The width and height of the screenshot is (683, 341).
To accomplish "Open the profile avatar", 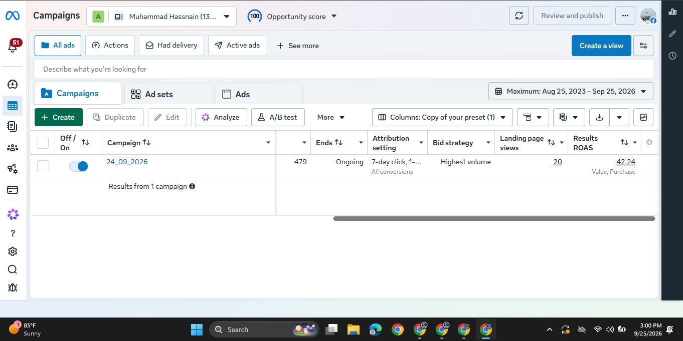I will coord(648,16).
